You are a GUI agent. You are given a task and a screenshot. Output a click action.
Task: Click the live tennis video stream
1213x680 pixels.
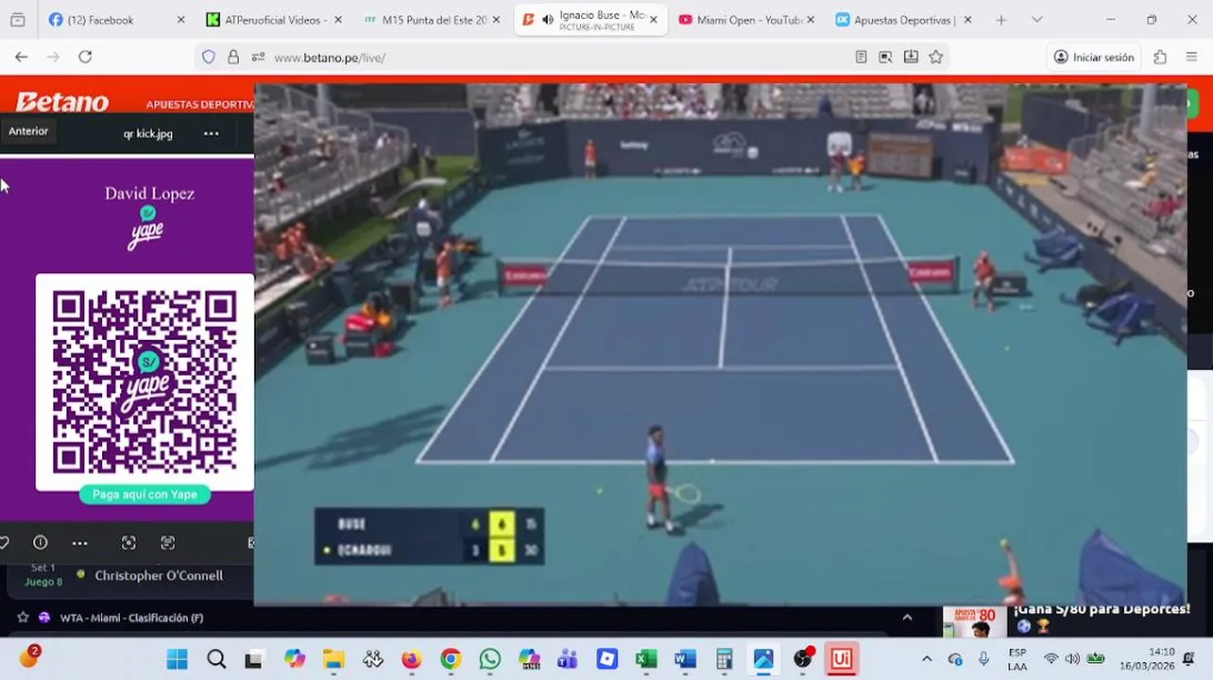coord(720,344)
